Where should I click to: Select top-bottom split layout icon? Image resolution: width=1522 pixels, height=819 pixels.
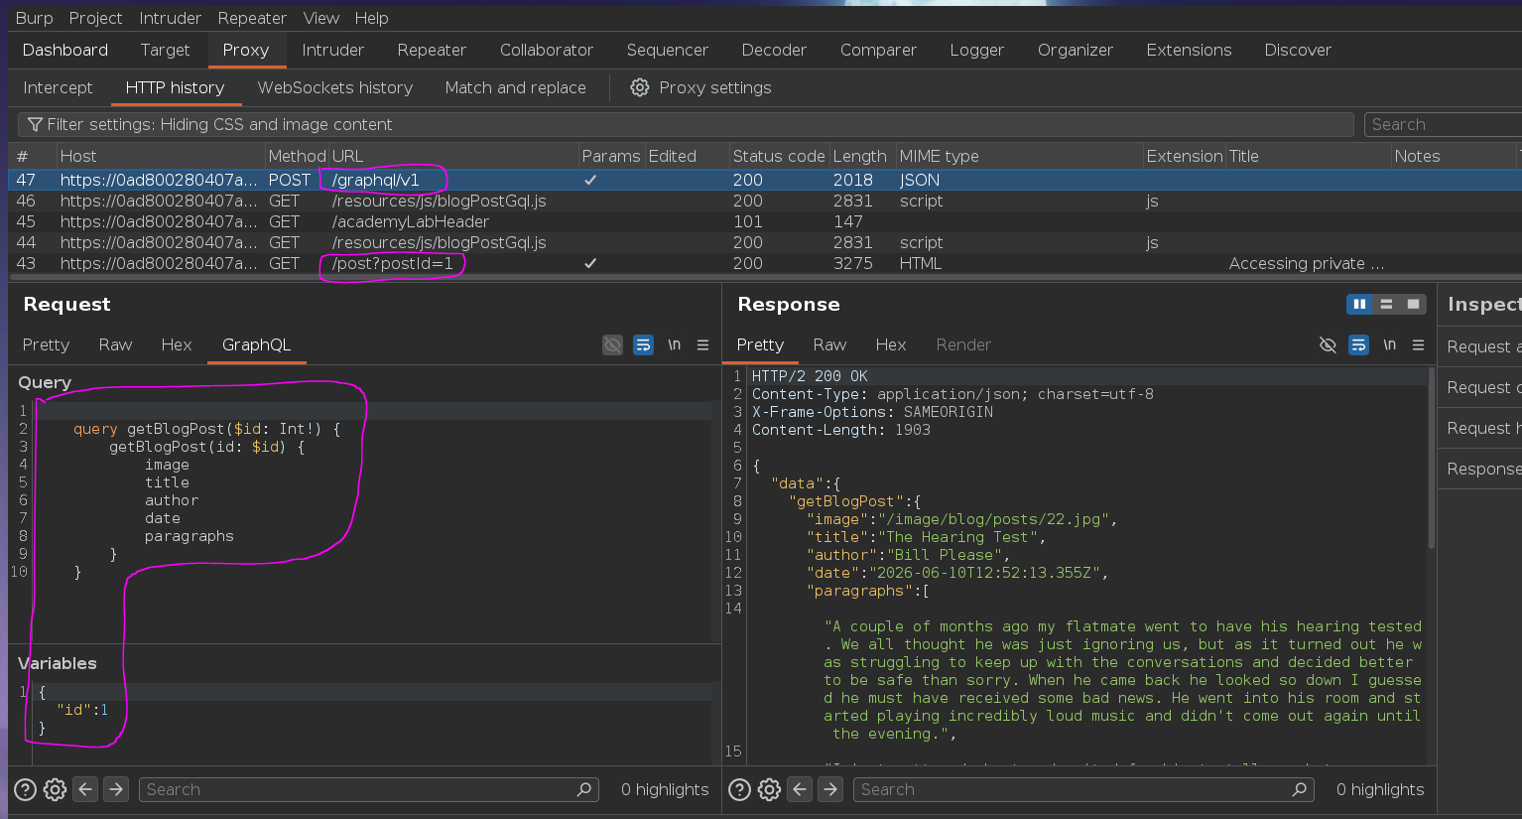tap(1386, 304)
